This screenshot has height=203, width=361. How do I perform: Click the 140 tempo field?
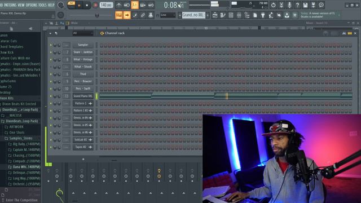click(x=106, y=5)
